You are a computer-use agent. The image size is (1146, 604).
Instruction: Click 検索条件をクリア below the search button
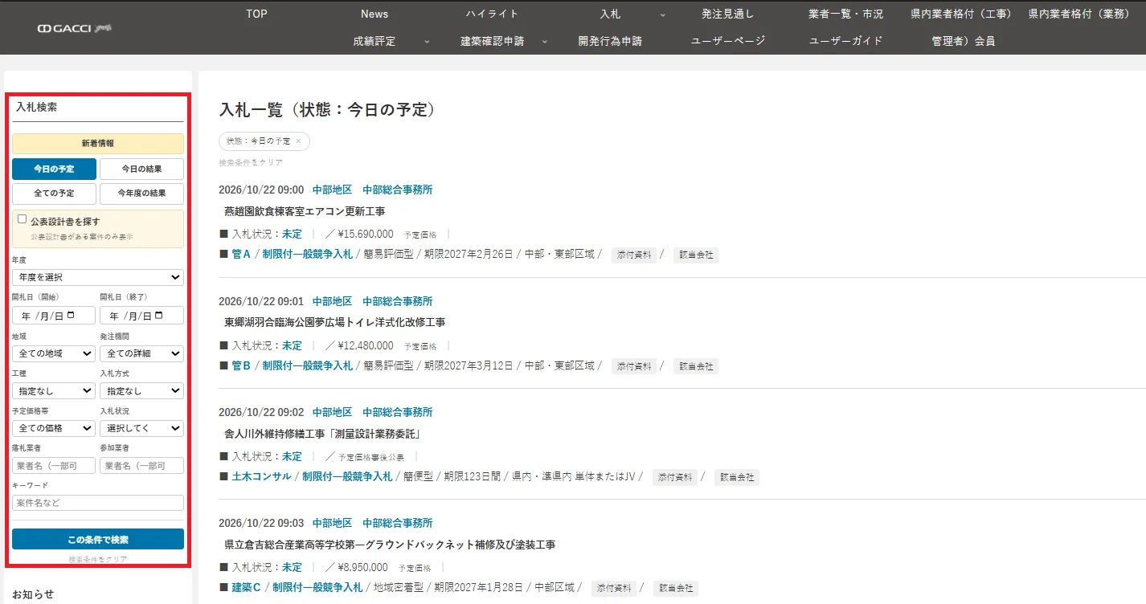(x=98, y=559)
